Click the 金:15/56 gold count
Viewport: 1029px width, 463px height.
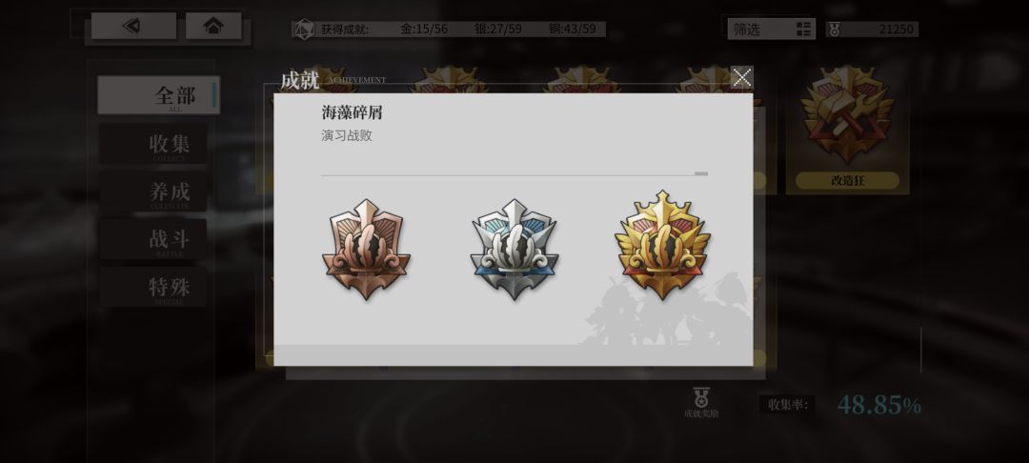(x=424, y=29)
